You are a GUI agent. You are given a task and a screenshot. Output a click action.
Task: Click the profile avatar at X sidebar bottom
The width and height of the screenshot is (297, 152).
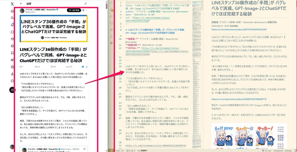tap(12, 147)
